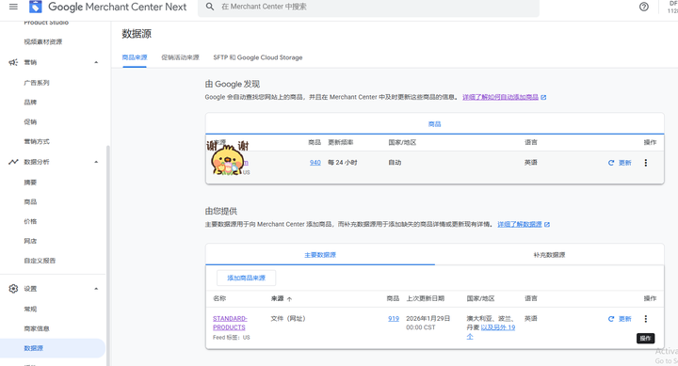678x366 pixels.
Task: Click the 添加商品来源 button
Action: [246, 278]
